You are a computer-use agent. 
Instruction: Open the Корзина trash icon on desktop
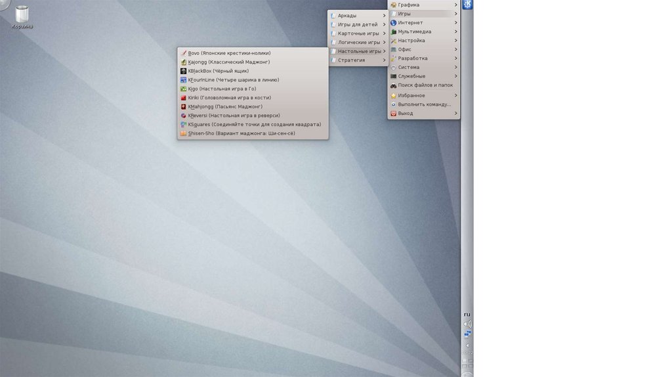(x=22, y=14)
